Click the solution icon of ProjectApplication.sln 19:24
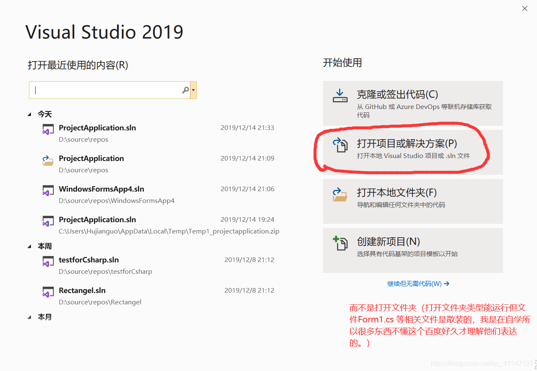537x371 pixels. tap(48, 221)
